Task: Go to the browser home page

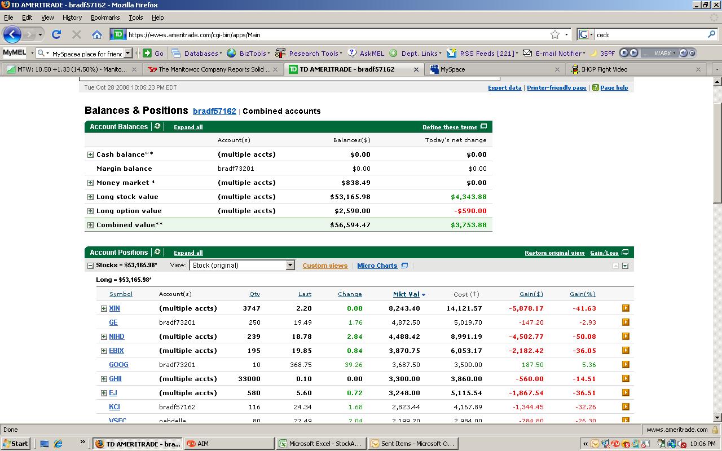Action: pos(97,34)
